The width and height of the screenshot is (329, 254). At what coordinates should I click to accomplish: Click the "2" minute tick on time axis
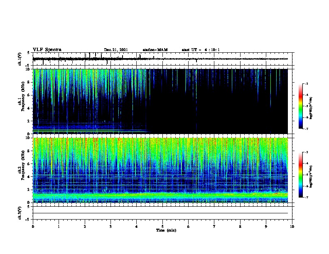[x=85, y=227]
